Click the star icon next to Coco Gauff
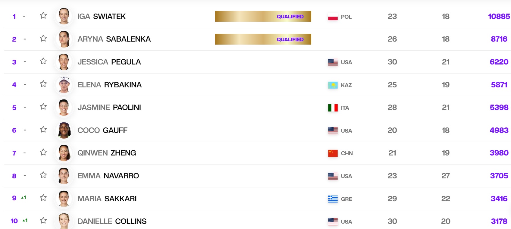 click(x=43, y=130)
